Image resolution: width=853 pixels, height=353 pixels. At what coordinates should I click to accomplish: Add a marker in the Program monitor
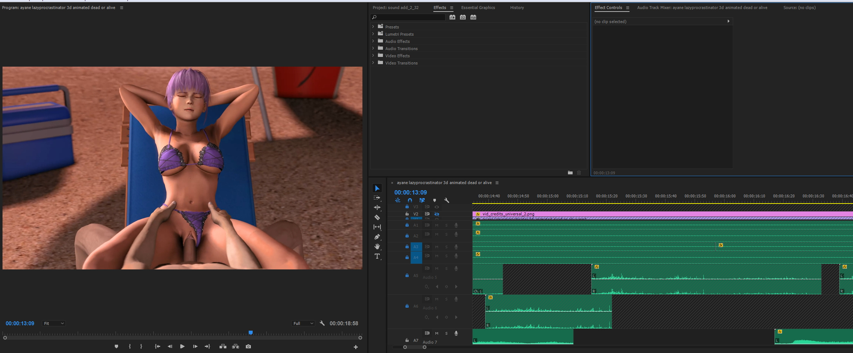coord(116,347)
